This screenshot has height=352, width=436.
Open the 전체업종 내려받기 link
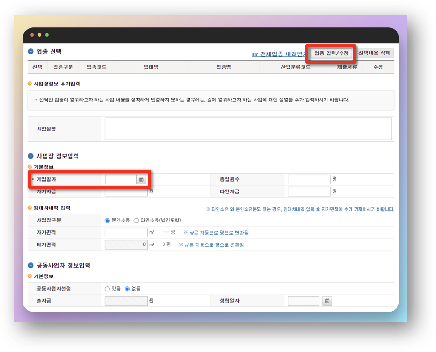click(280, 54)
